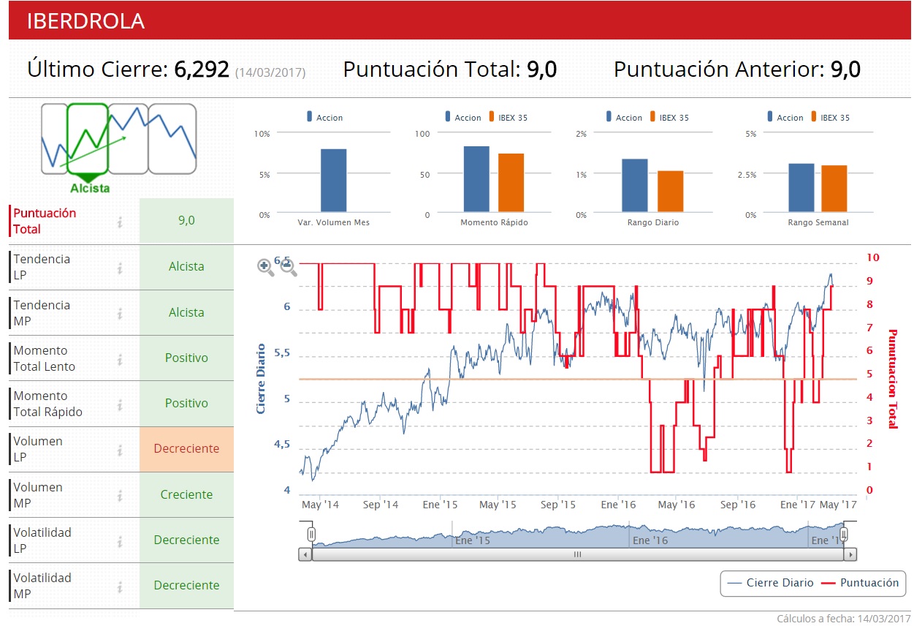Click Decreciente value for Volatilidad LP
914x626 pixels.
(x=186, y=540)
